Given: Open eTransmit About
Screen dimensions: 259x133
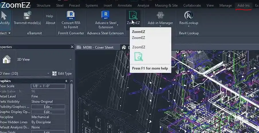Looking at the screenshot, I should 50,23.
